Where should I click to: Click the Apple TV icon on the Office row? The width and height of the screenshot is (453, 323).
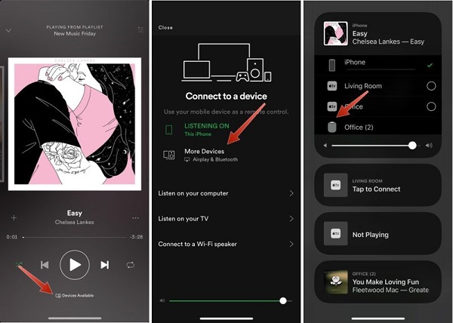pyautogui.click(x=332, y=106)
